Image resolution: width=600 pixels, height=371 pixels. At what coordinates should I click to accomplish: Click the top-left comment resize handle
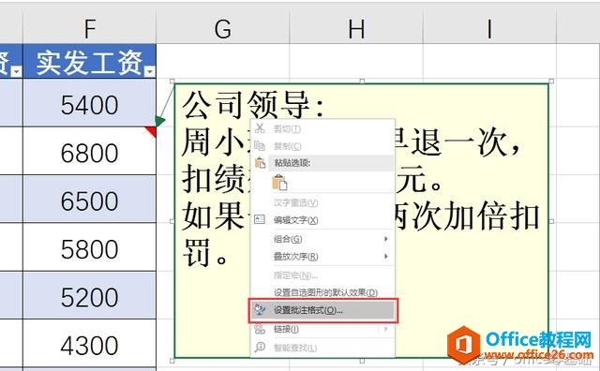tap(172, 82)
